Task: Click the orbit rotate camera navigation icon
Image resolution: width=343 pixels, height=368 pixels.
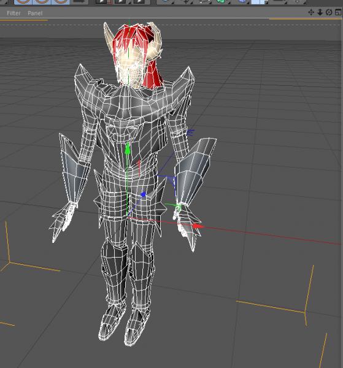Action: coord(329,12)
